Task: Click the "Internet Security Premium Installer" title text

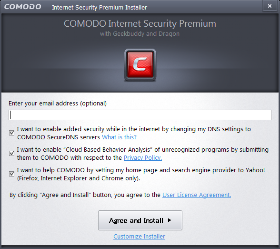Action: tap(100, 8)
